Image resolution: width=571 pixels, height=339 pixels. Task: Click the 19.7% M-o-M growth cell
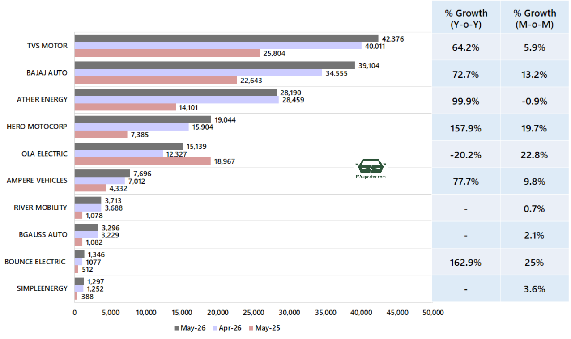pos(535,128)
